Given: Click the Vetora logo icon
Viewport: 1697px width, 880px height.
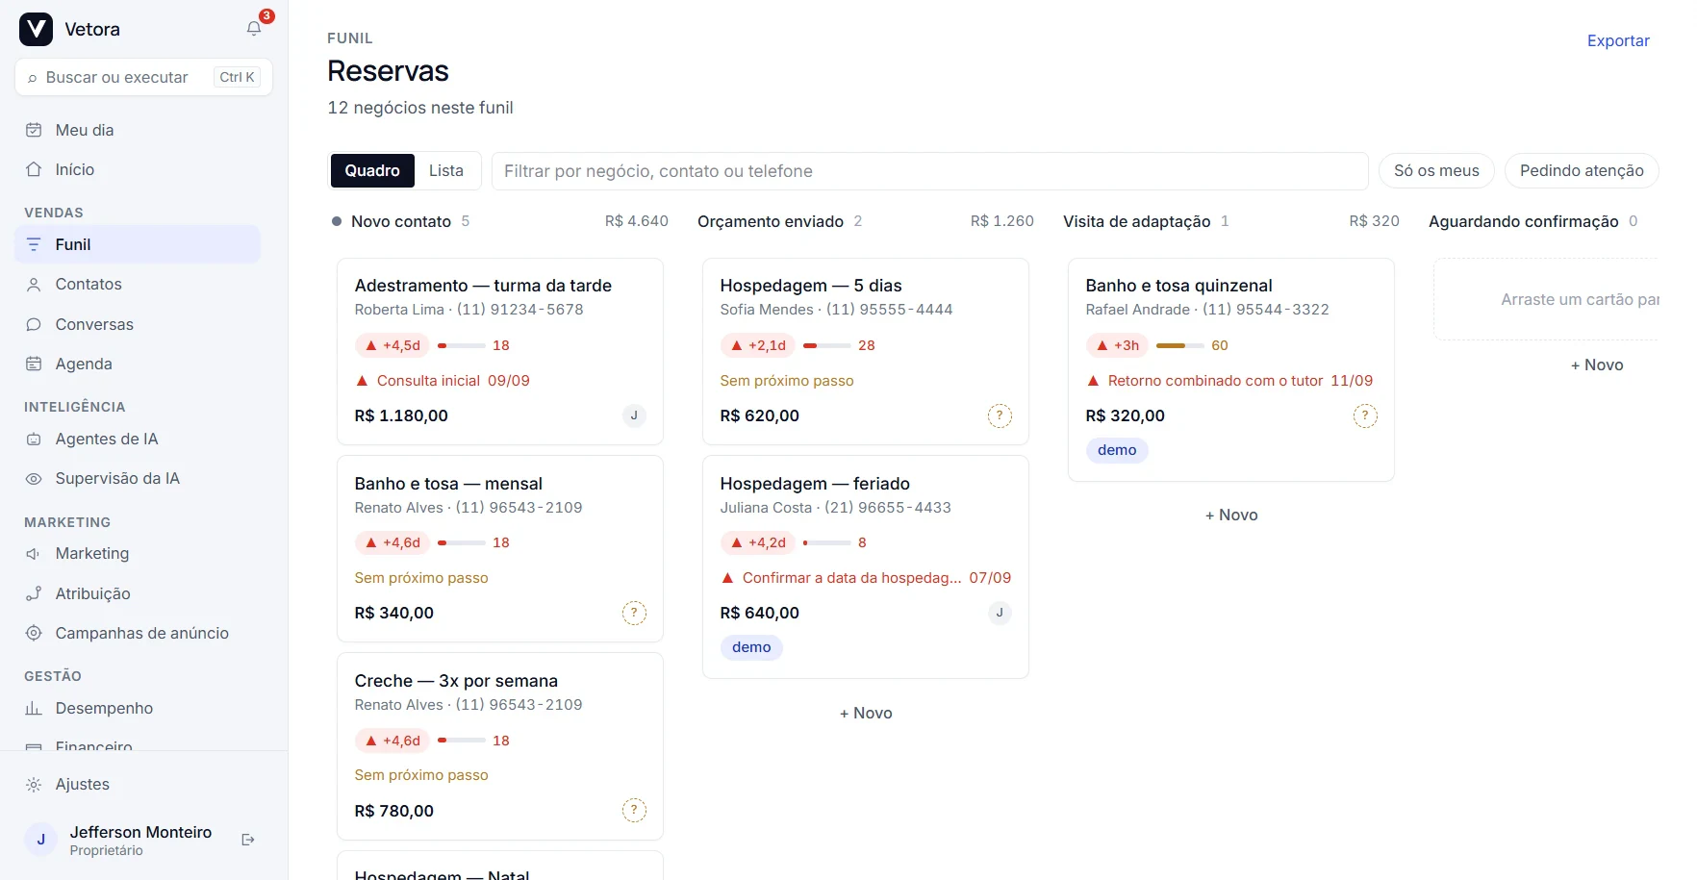Looking at the screenshot, I should 36,29.
